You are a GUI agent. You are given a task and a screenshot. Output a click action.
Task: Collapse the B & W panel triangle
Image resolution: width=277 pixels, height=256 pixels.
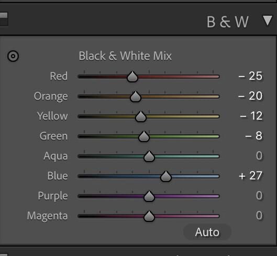[268, 20]
